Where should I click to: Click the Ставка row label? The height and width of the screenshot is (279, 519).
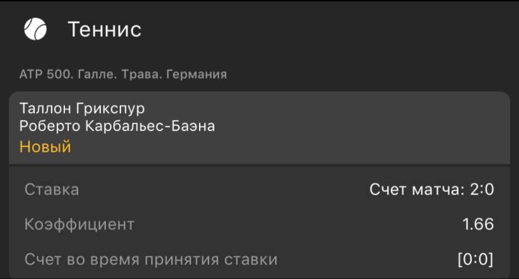(x=51, y=189)
